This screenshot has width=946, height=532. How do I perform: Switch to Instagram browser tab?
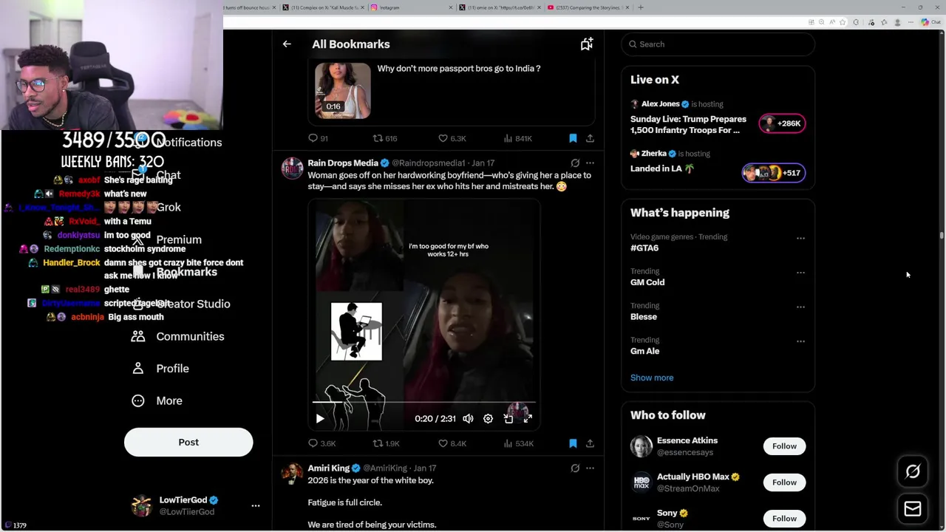point(411,7)
